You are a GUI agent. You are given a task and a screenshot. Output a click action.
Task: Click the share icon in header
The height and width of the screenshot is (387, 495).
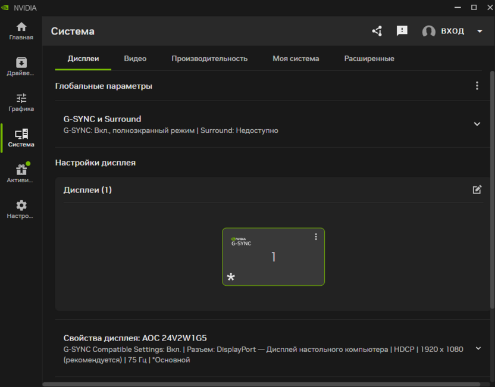point(377,31)
